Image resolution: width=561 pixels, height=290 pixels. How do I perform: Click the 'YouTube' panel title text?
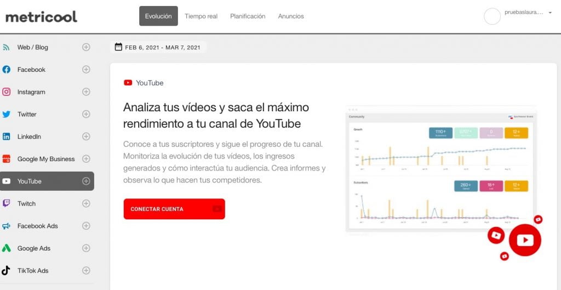[150, 83]
